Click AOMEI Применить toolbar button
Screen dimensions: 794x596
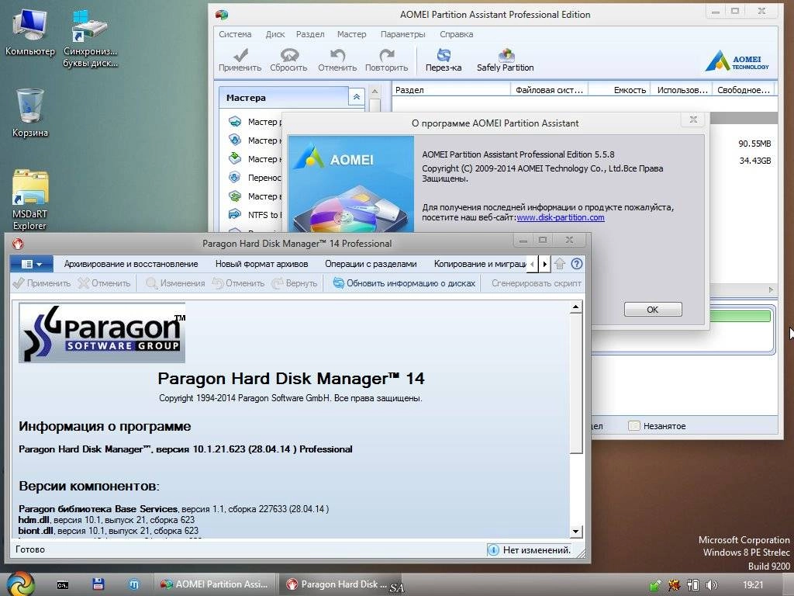[x=240, y=60]
